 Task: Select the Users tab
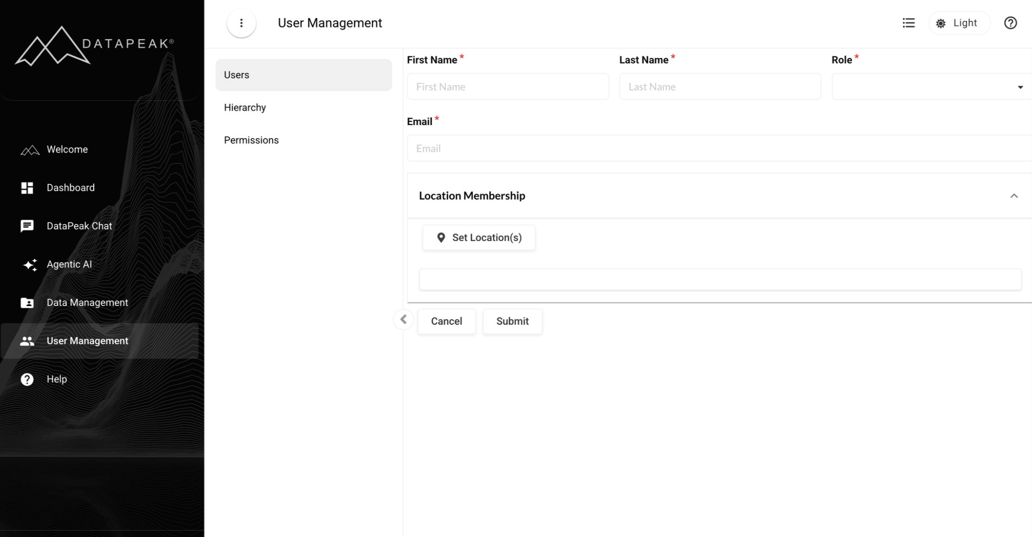[x=304, y=75]
